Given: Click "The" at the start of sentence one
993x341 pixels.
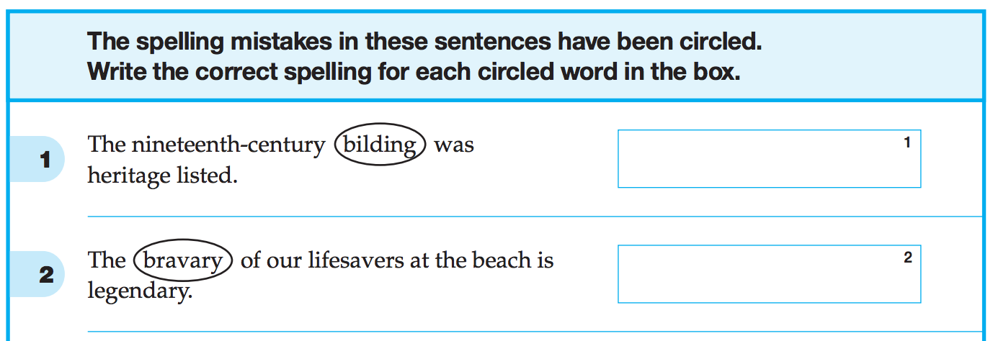Looking at the screenshot, I should (x=106, y=145).
